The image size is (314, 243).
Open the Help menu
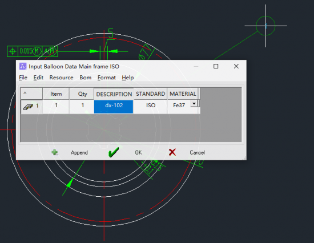pyautogui.click(x=128, y=78)
